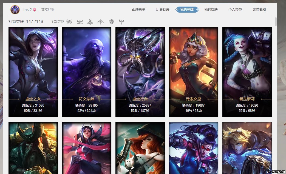
Task: Select the 我的英雄 tab
Action: pos(187,10)
